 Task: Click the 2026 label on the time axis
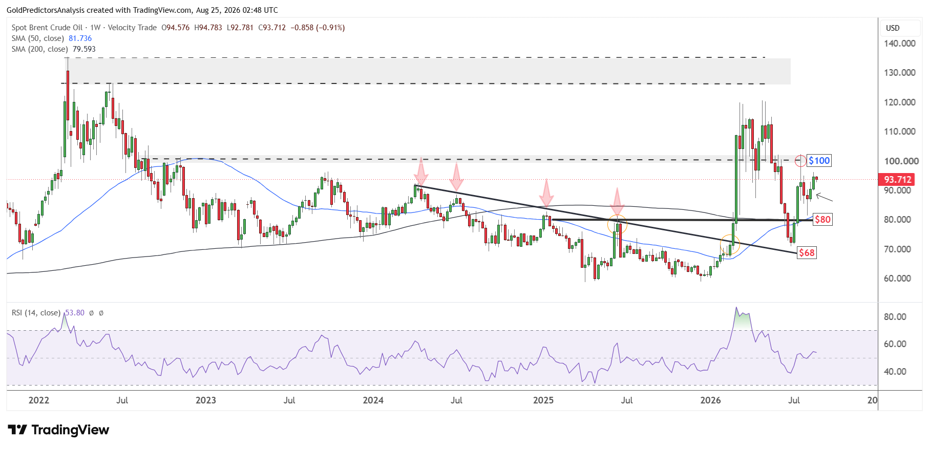click(711, 400)
